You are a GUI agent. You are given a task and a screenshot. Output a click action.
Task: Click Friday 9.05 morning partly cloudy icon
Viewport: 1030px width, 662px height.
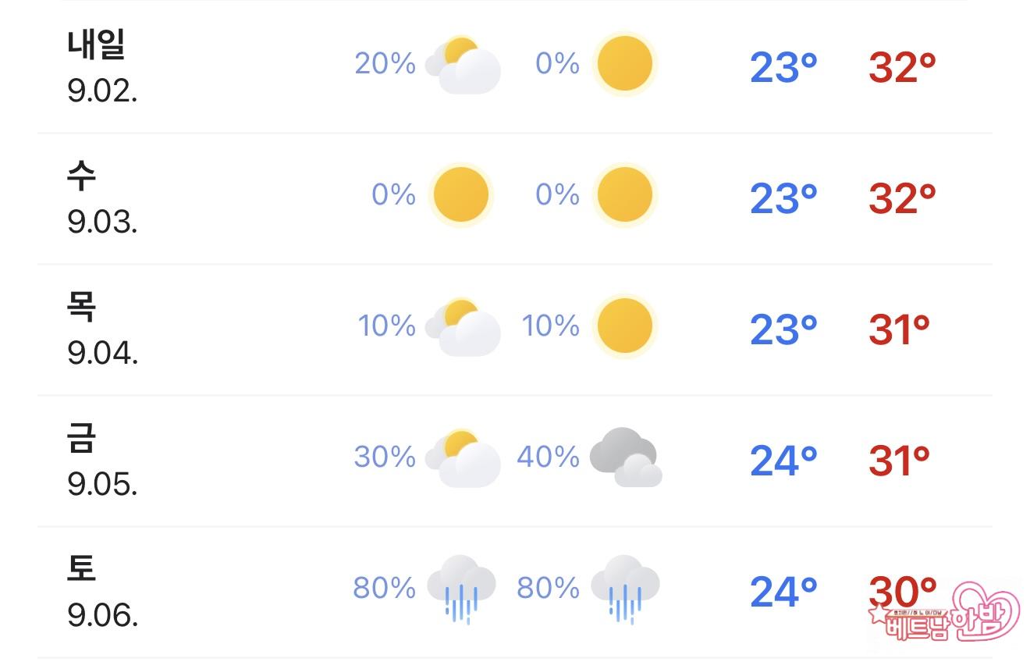pyautogui.click(x=463, y=459)
